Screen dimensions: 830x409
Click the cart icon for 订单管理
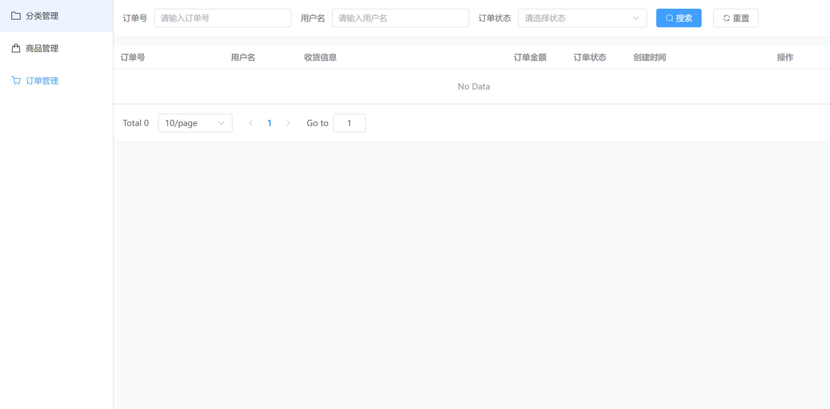[16, 81]
